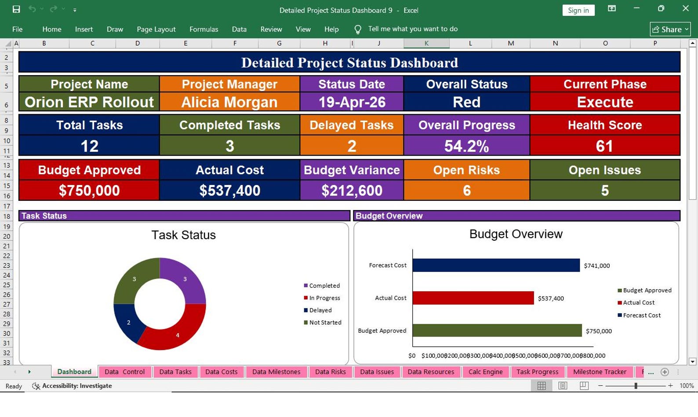Image resolution: width=698 pixels, height=417 pixels.
Task: Select the $212,600 budget variance cell
Action: click(352, 190)
